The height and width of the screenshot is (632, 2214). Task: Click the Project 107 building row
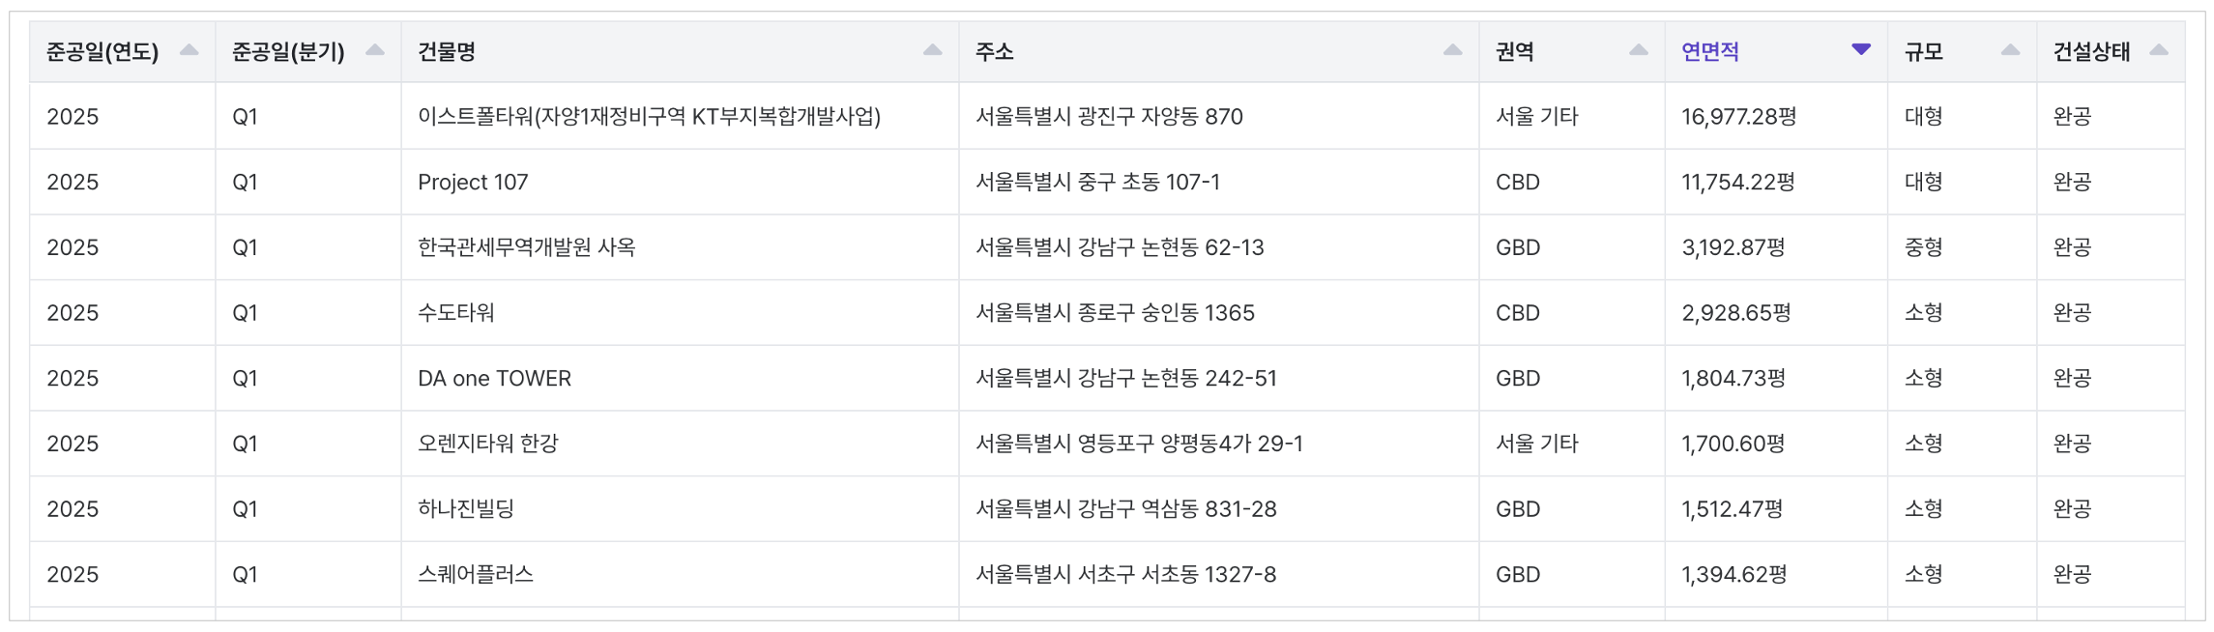[x=473, y=183]
